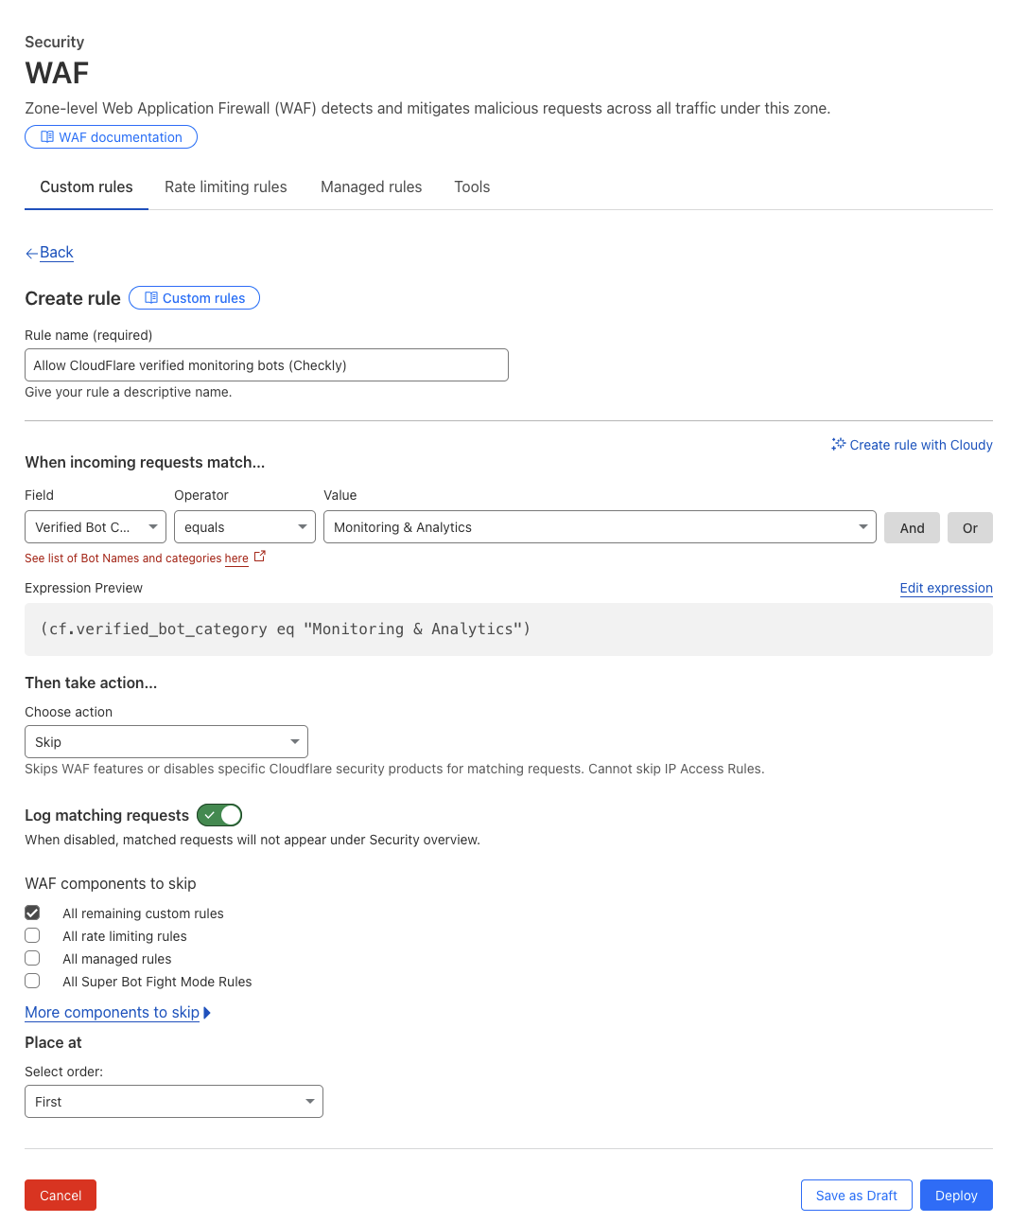This screenshot has width=1010, height=1223.
Task: Click the Rule name input field
Action: (x=266, y=364)
